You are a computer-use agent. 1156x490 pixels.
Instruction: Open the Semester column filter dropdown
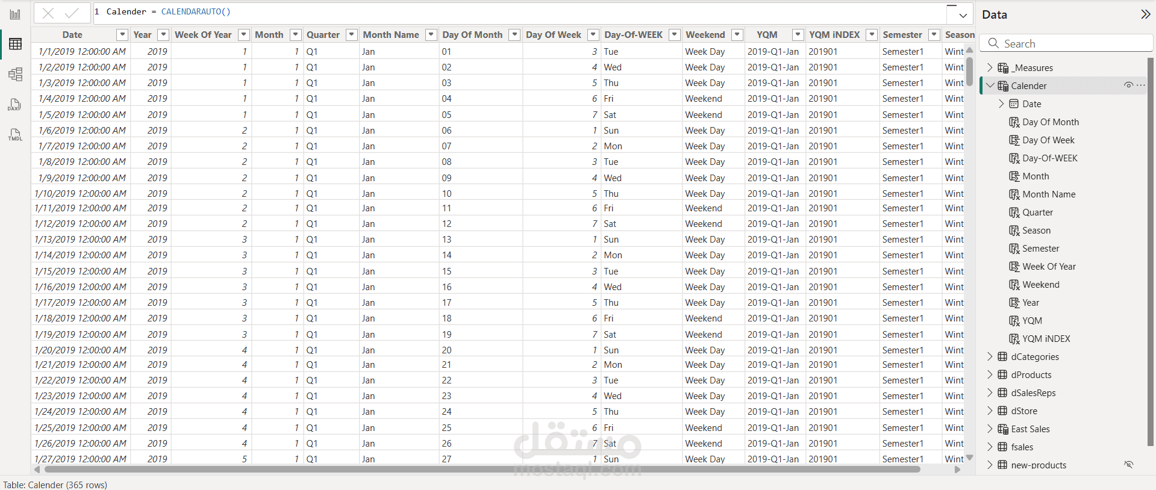point(934,35)
